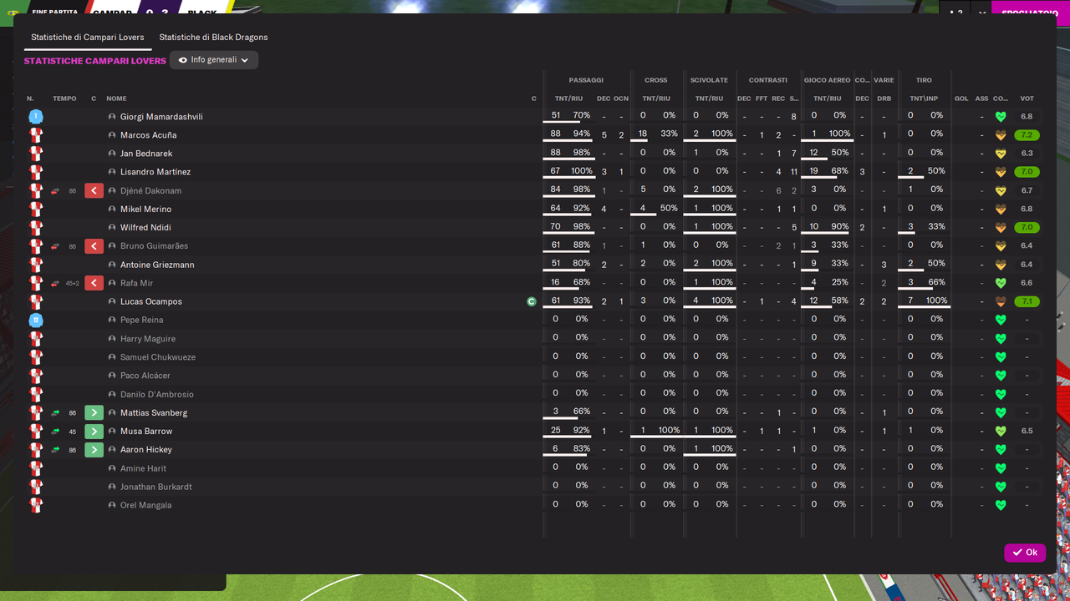Click Rafa Mir's red substituted-off arrow
1070x601 pixels.
[94, 283]
